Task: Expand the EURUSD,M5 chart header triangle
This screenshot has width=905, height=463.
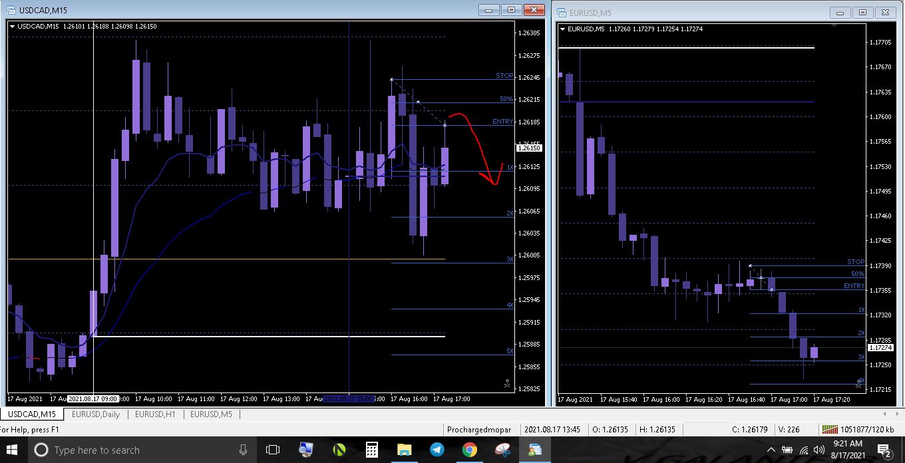Action: click(x=563, y=29)
